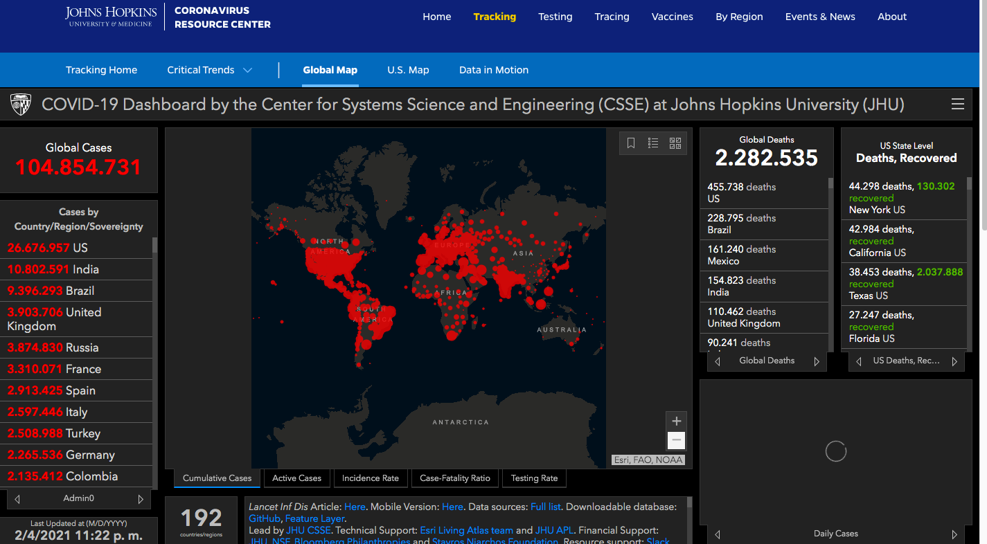The width and height of the screenshot is (987, 544).
Task: Open the GitHub database link
Action: [x=265, y=518]
